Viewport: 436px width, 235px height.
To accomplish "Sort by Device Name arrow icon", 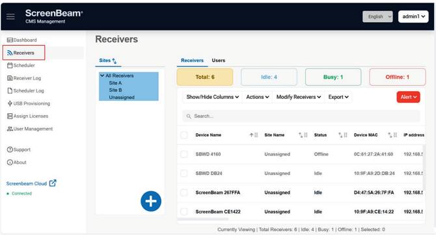I will click(251, 135).
